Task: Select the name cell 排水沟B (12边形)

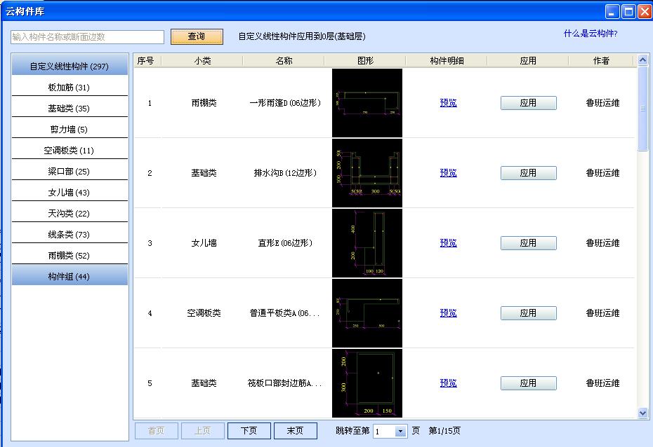Action: point(285,173)
